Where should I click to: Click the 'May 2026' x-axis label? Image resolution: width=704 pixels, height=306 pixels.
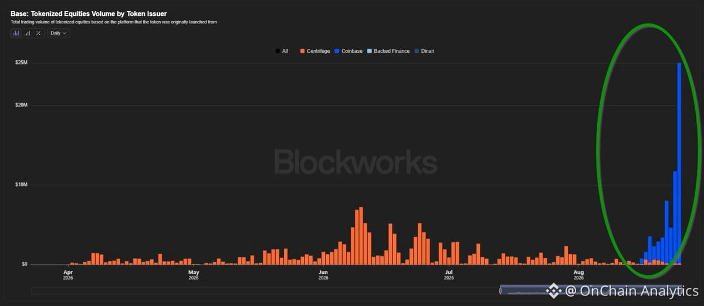pyautogui.click(x=194, y=275)
